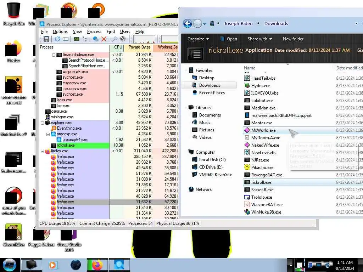Open the View menu
Screen dimensions: 363x272
[x=77, y=32]
